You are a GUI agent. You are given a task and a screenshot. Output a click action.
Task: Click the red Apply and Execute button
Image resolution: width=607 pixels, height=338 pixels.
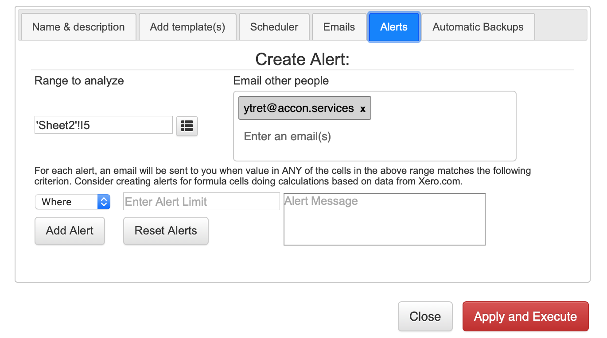tap(525, 316)
